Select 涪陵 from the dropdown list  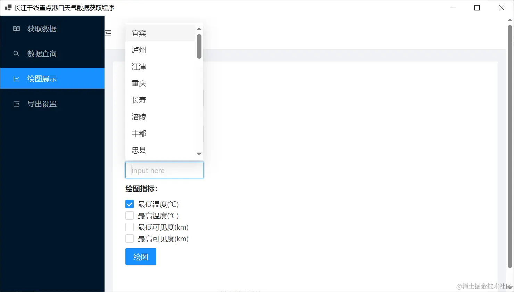[x=160, y=117]
